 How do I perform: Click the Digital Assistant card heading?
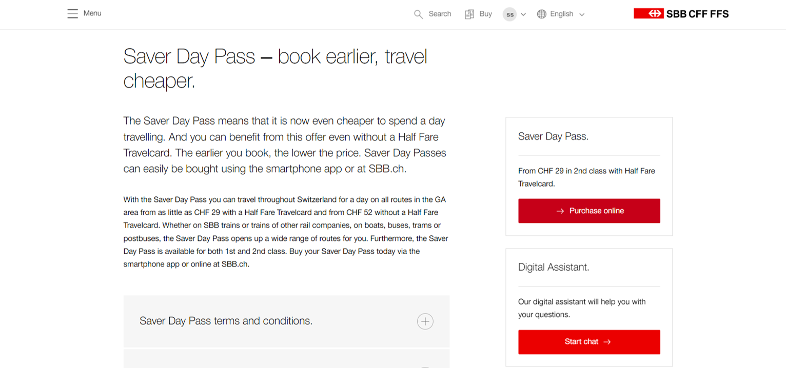554,267
